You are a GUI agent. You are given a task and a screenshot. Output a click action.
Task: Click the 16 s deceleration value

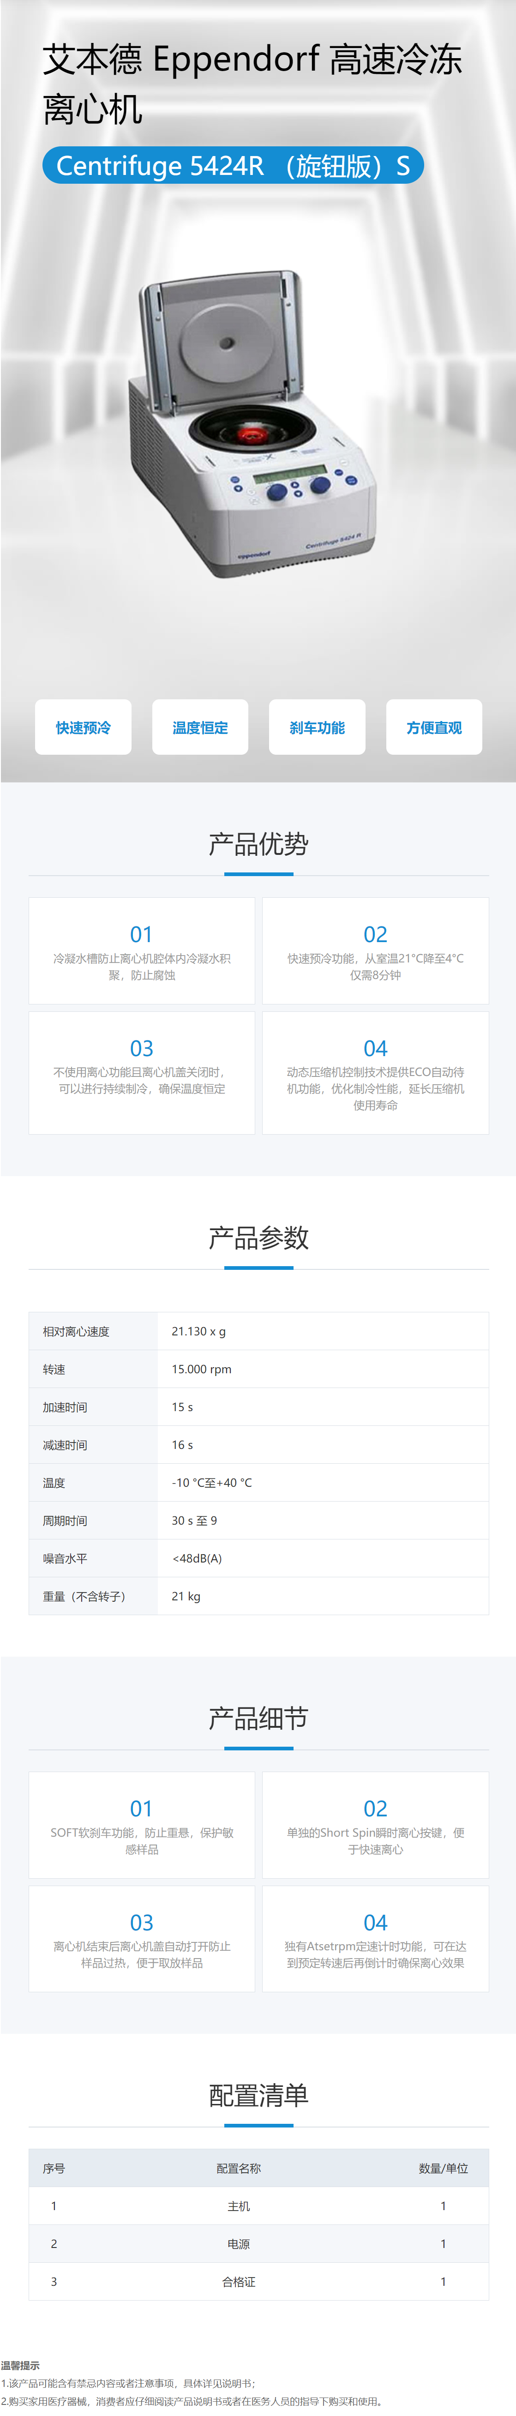pyautogui.click(x=182, y=1445)
